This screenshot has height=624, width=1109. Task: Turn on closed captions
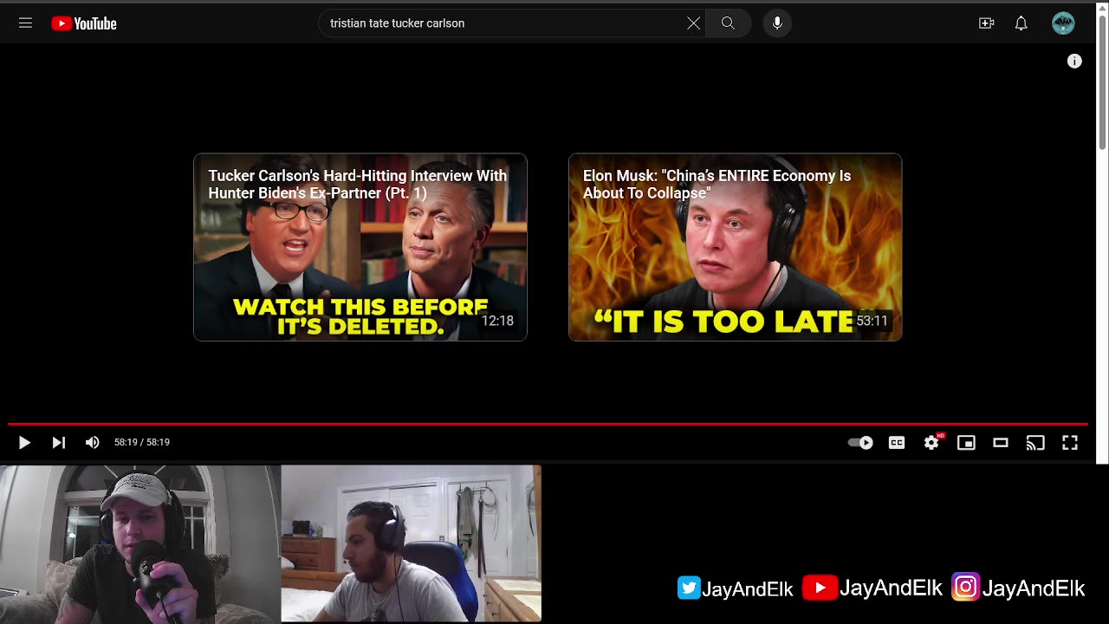point(897,442)
